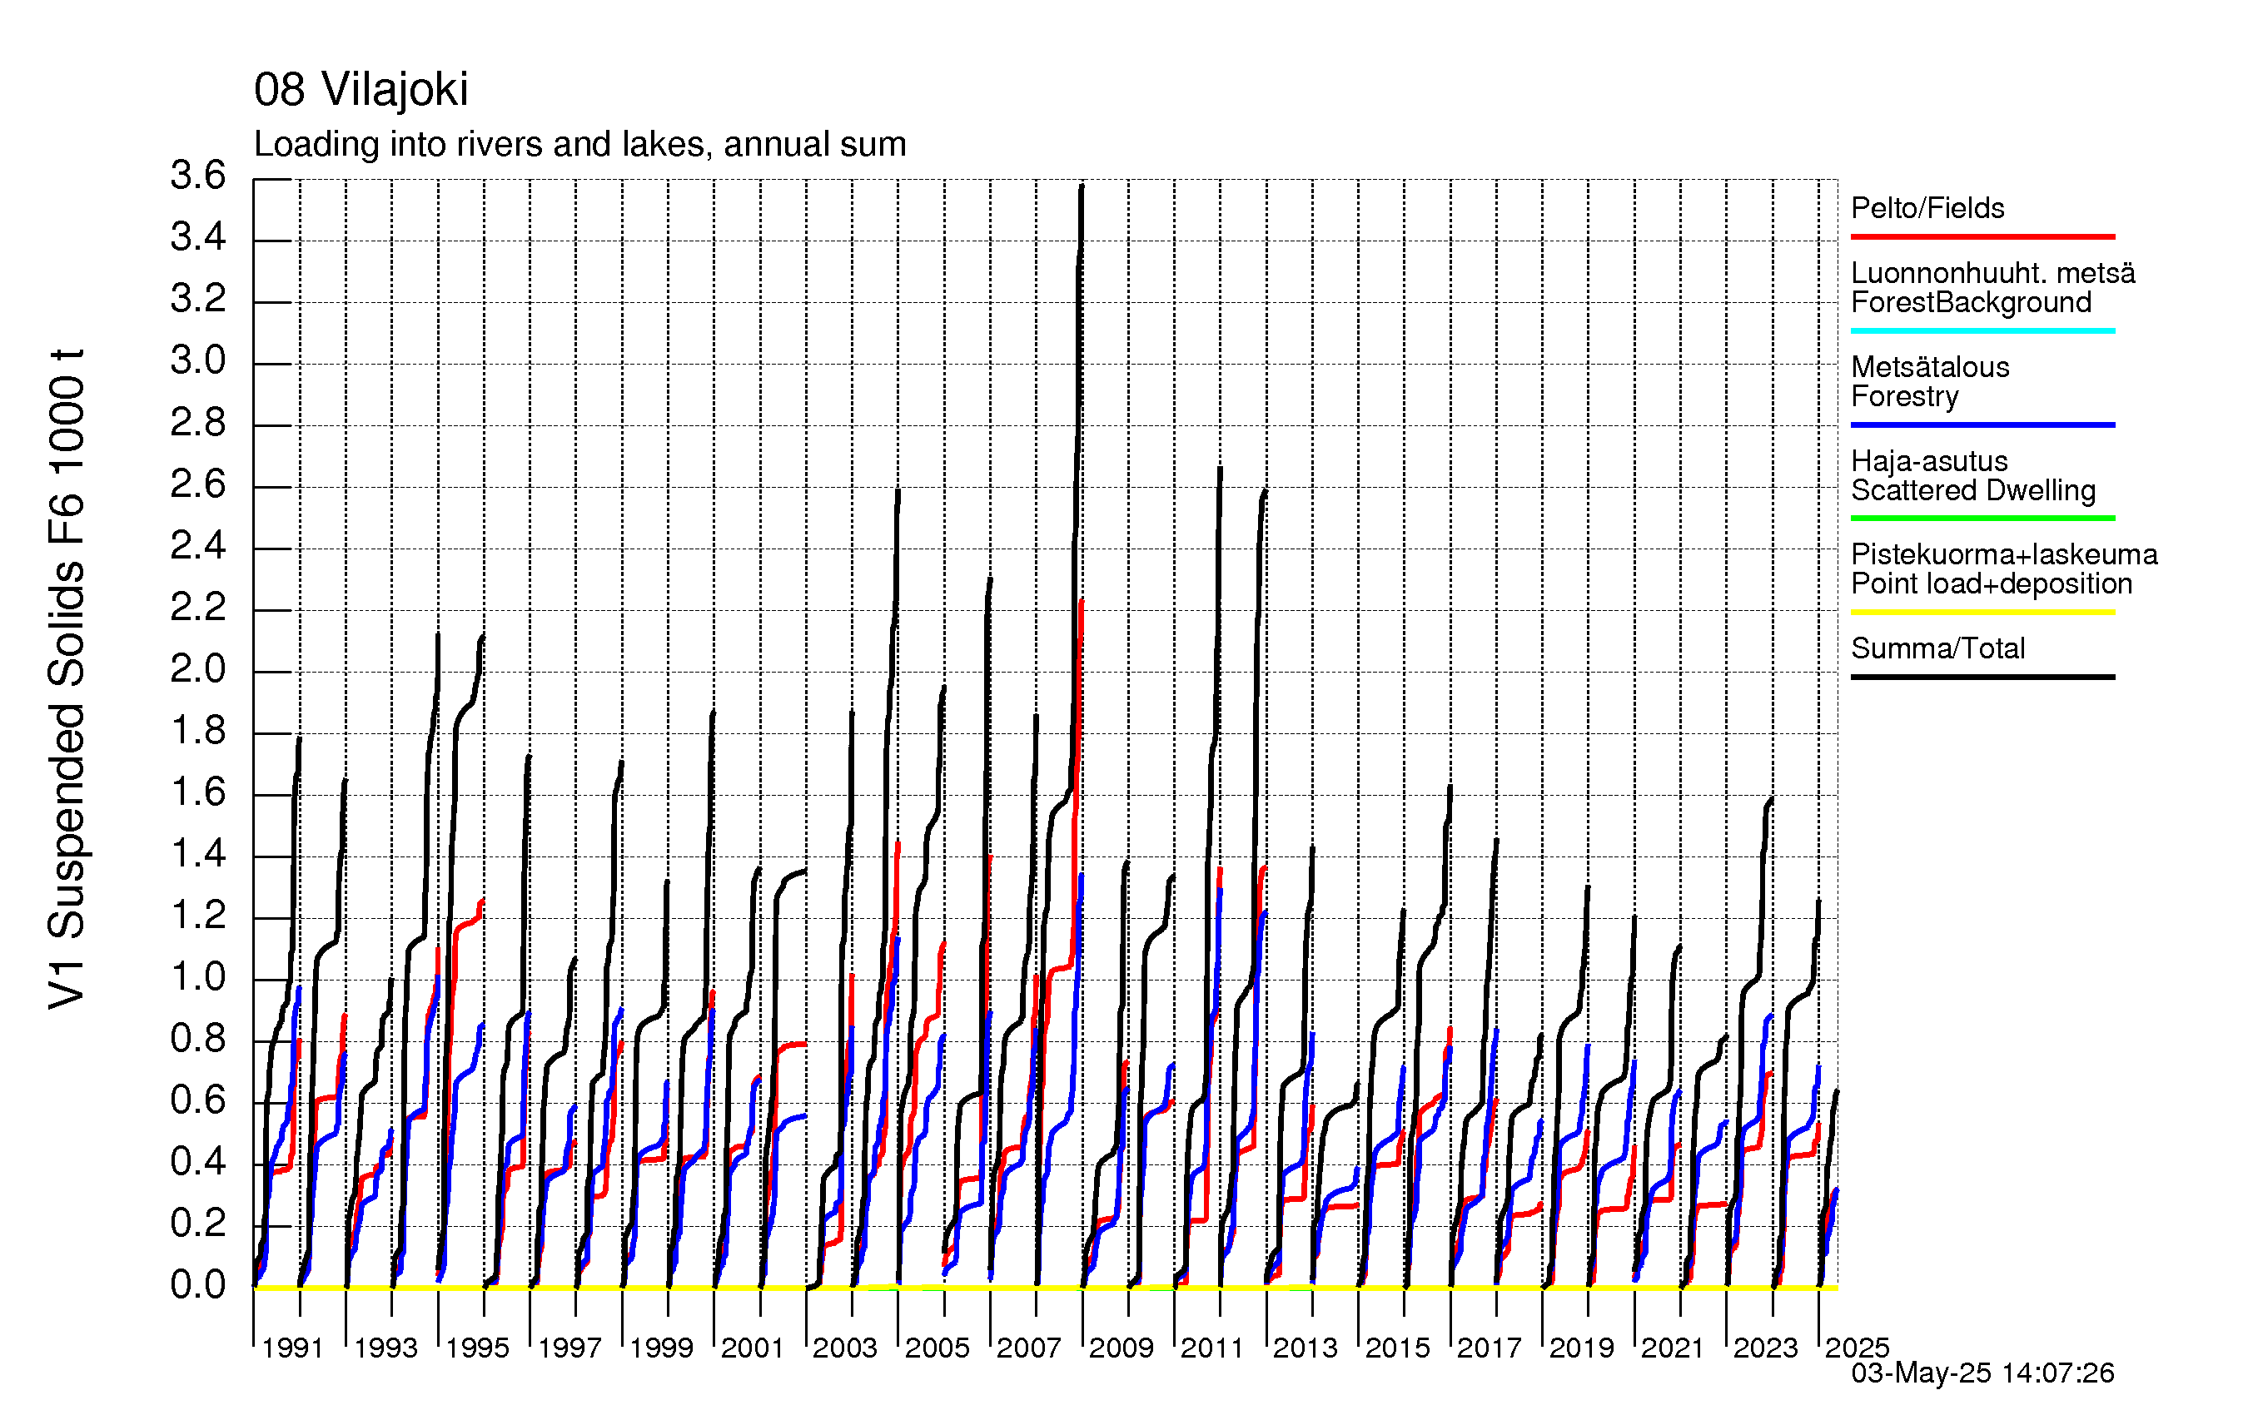The width and height of the screenshot is (2248, 1415).
Task: Click the x-axis year label 1995
Action: [x=477, y=1348]
